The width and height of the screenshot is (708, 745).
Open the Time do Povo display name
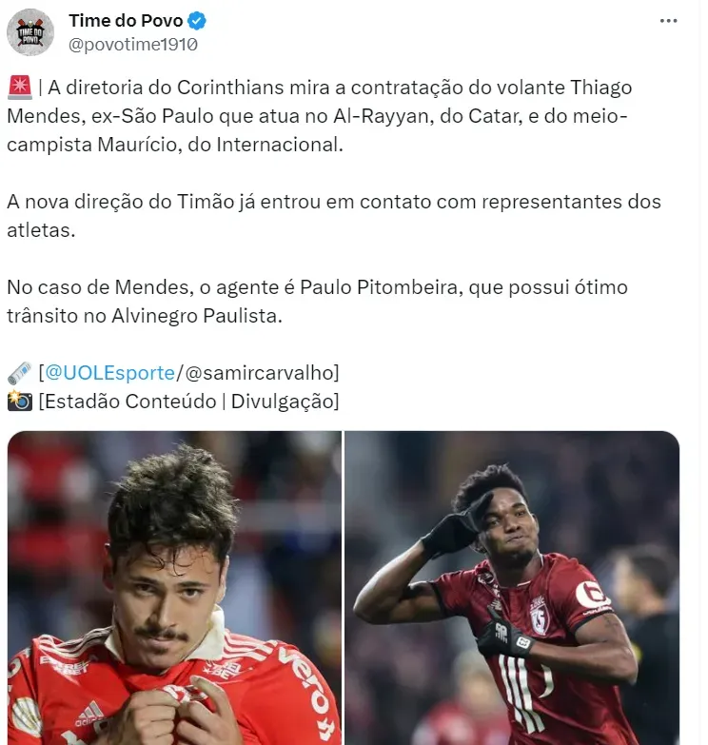[x=126, y=21]
